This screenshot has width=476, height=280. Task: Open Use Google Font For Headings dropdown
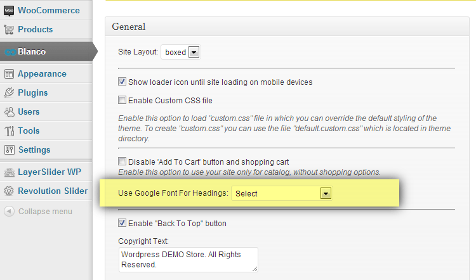point(282,194)
